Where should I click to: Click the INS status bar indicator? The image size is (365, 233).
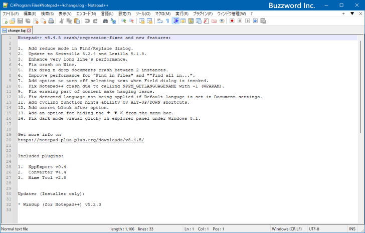point(352,229)
